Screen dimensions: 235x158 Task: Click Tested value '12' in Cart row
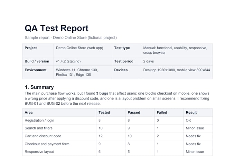pos(101,136)
